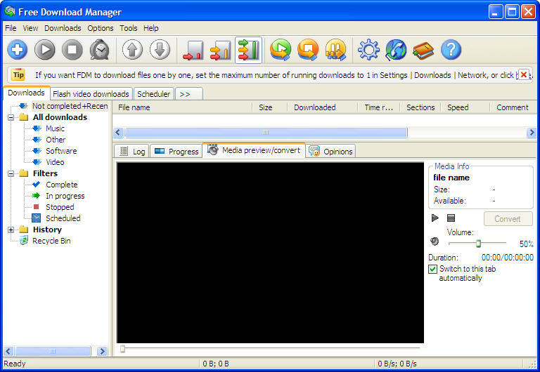
Task: Open the Downloads menu
Action: 63,28
